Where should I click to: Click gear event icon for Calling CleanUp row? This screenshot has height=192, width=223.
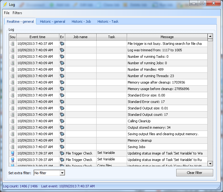62,121
